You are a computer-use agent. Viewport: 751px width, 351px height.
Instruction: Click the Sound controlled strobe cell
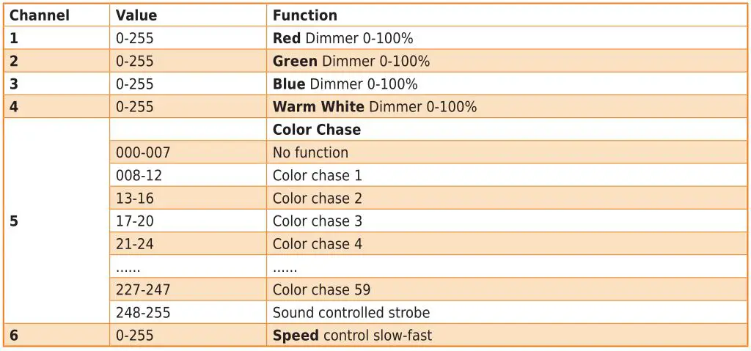351,313
